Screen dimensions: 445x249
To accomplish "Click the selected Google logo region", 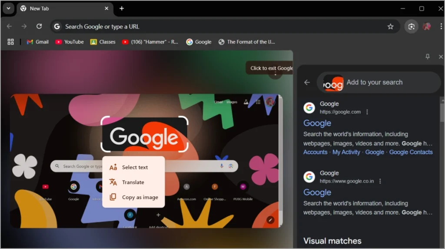I will pos(144,134).
